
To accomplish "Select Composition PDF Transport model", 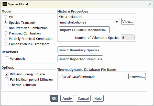I will pyautogui.click(x=6, y=44).
